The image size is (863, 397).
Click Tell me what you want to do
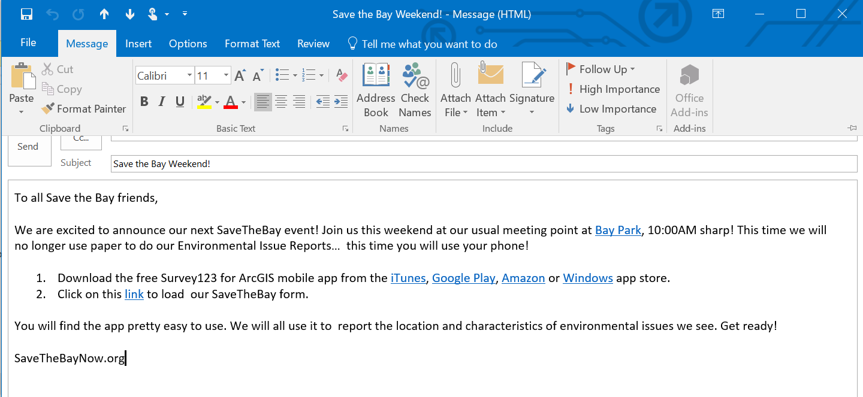(423, 44)
